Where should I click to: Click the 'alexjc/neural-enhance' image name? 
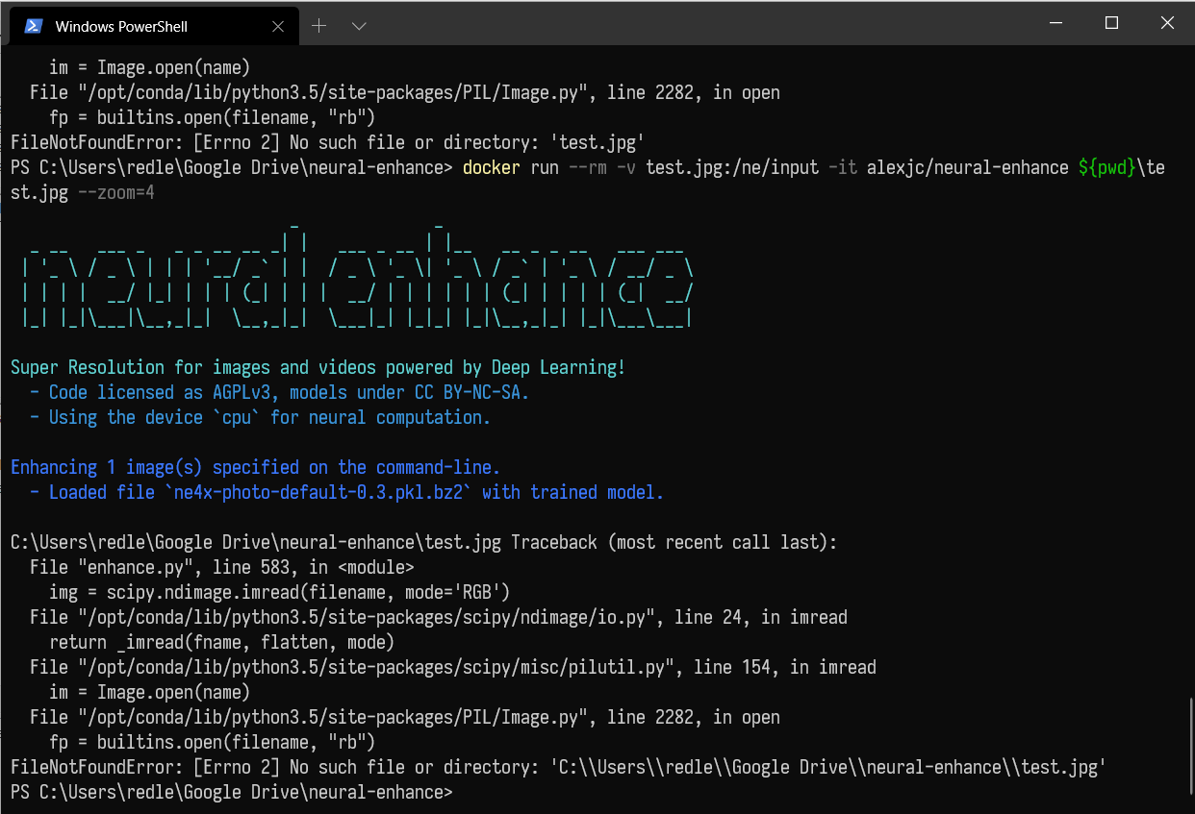pos(967,167)
